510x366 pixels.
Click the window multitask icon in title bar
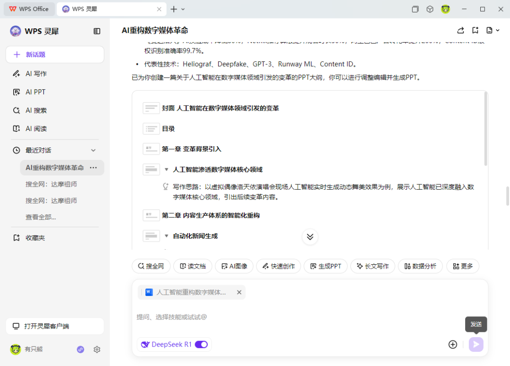point(415,9)
